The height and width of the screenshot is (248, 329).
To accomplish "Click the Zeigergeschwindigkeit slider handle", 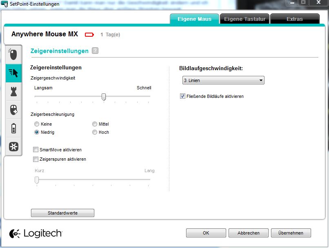I will [104, 97].
